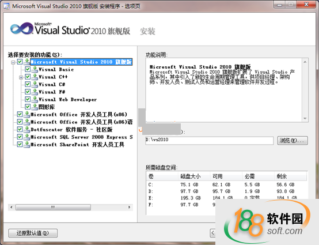Image resolution: width=319 pixels, height=245 pixels.
Task: Collapse the Visual Studio 2010 旗舰版 root node
Action: click(13, 62)
